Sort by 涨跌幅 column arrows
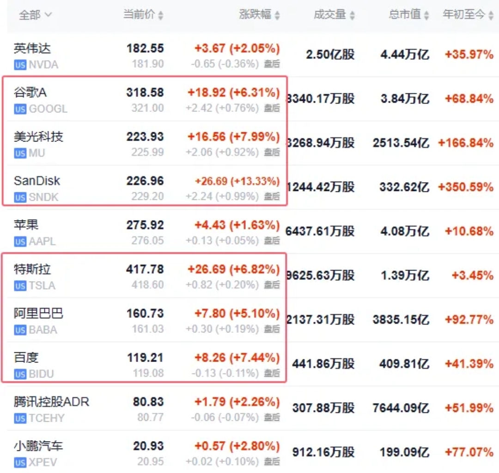Viewport: 499px width, 473px height. pos(277,15)
